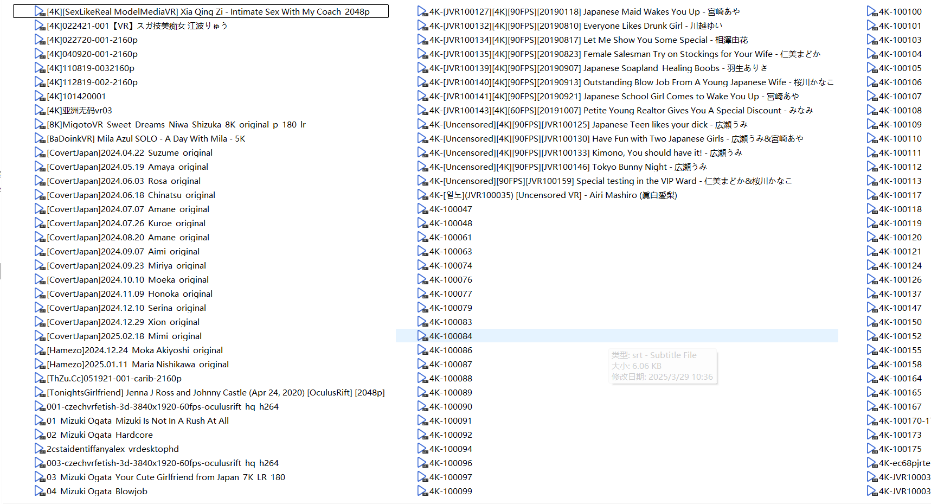
Task: Click the icon next to 4K-100063
Action: 422,252
